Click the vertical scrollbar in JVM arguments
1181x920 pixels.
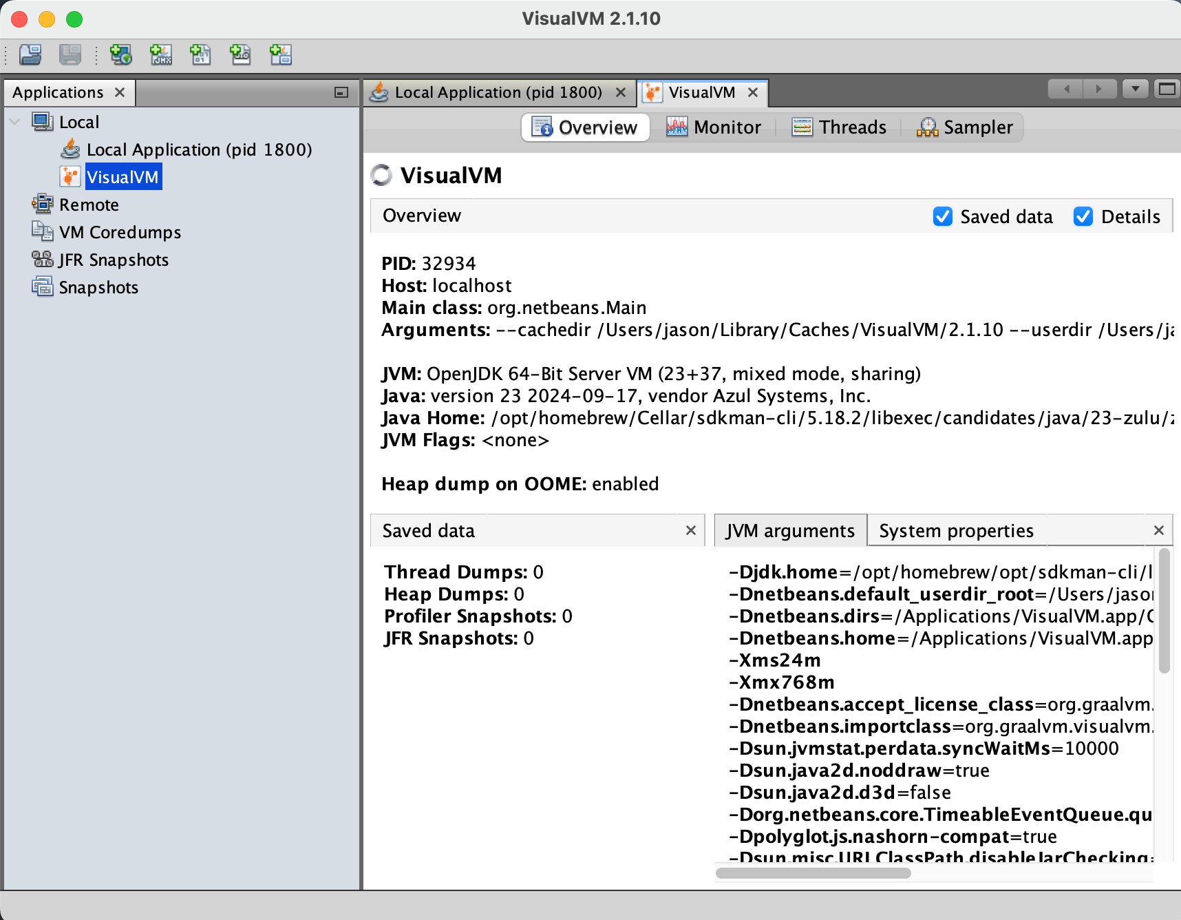[x=1164, y=610]
